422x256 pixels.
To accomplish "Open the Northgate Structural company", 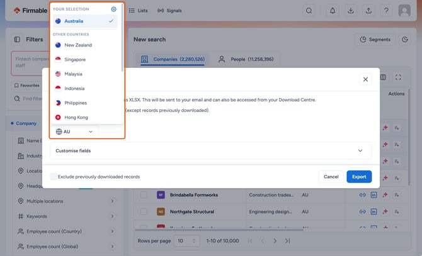I will 192,212.
